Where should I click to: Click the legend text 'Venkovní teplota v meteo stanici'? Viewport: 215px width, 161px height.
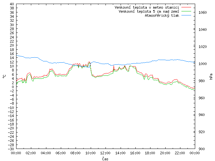147,7
